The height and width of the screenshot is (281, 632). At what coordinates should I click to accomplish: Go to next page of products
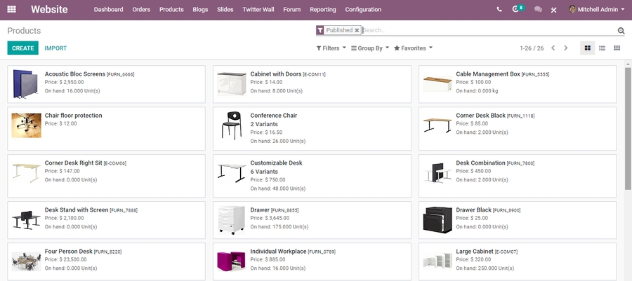(565, 48)
